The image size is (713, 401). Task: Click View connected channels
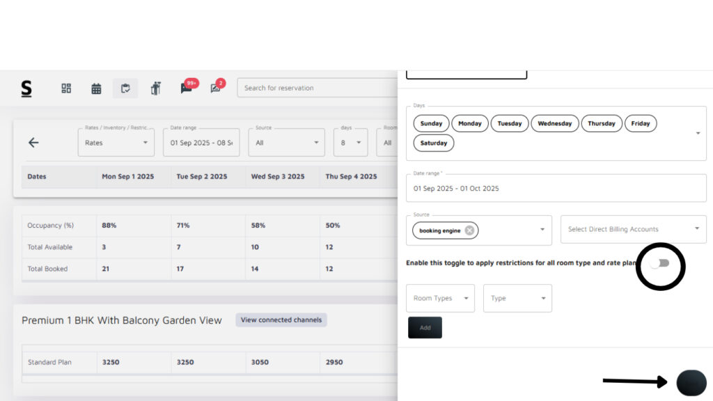click(281, 320)
